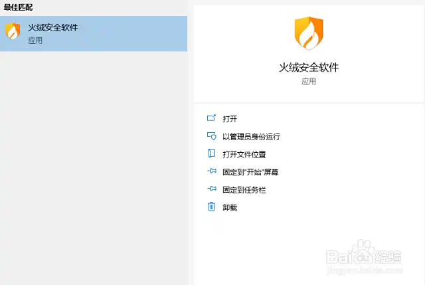This screenshot has width=425, height=285.
Task: Click the 应用 label under the left result
Action: [35, 41]
